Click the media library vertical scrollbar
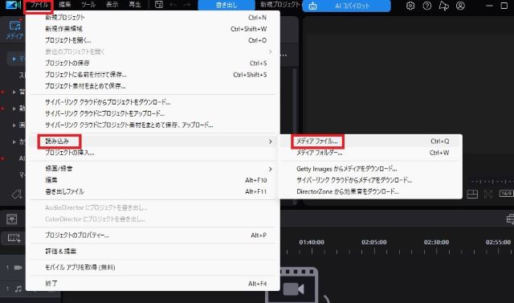Image resolution: width=514 pixels, height=303 pixels. 295,136
